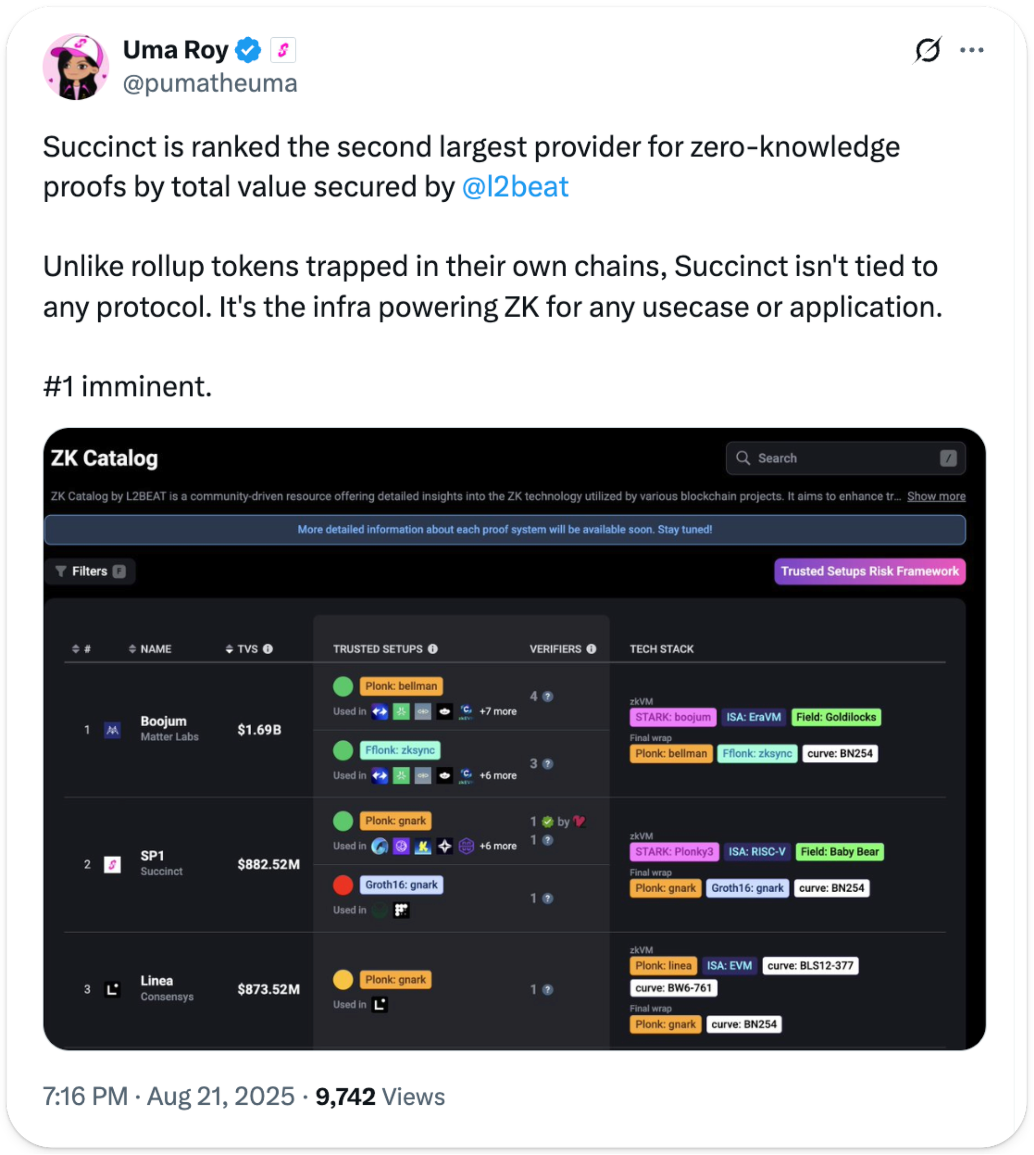The image size is (1034, 1155).
Task: Click the Trusted Setups info icon
Action: pos(433,649)
